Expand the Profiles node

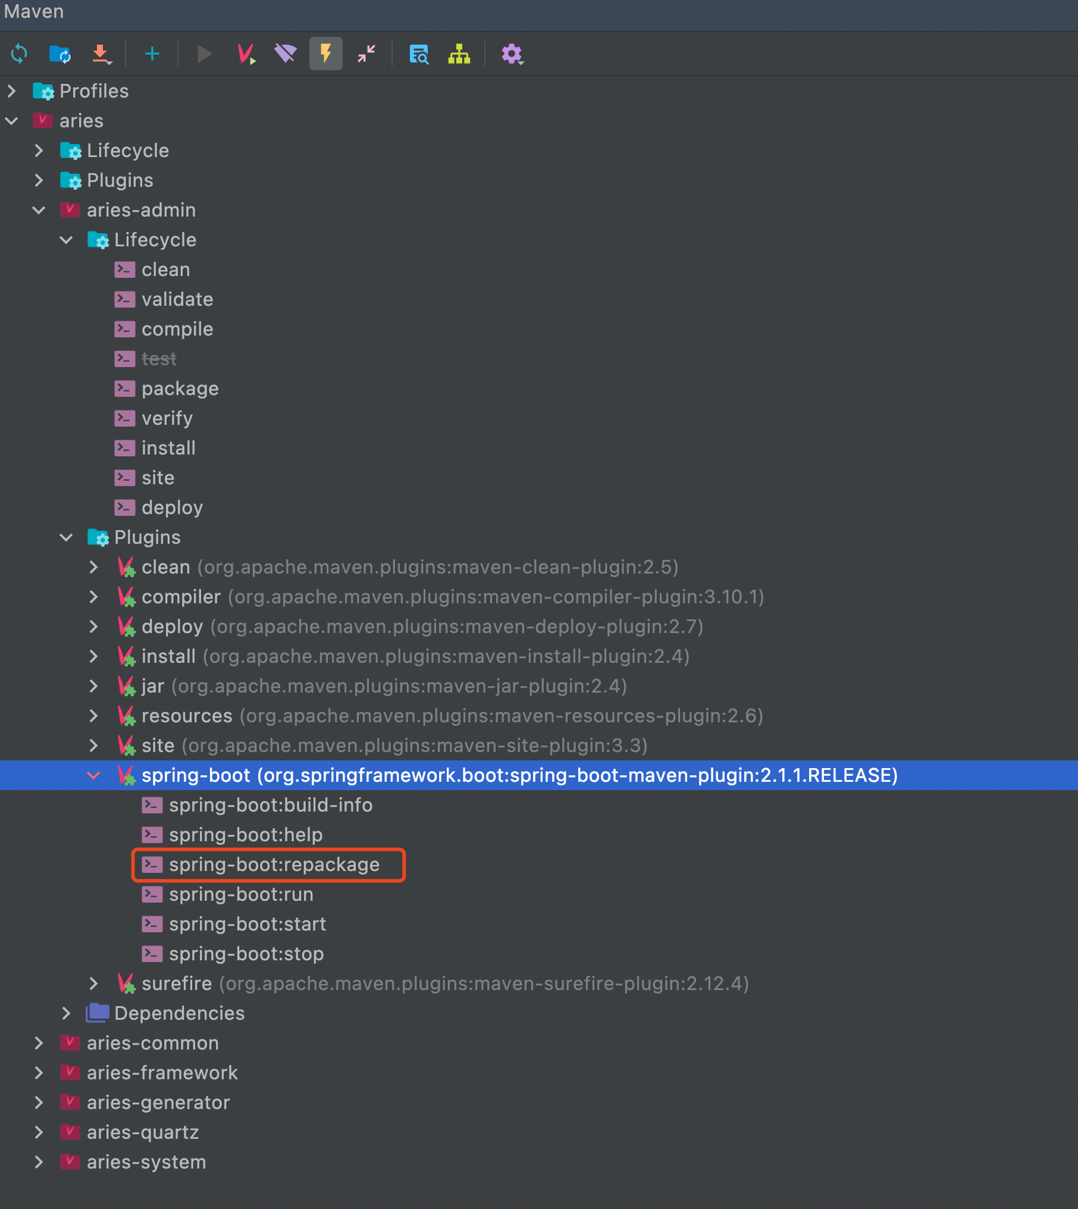point(11,91)
